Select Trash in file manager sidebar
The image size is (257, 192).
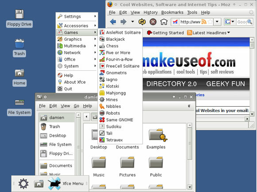[57, 127]
